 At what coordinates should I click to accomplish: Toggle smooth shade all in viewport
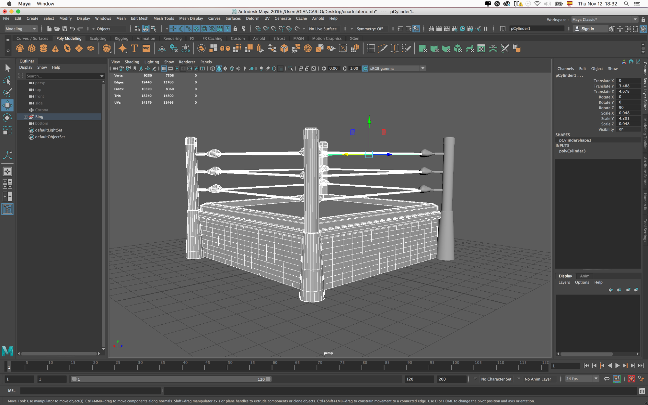(x=219, y=69)
